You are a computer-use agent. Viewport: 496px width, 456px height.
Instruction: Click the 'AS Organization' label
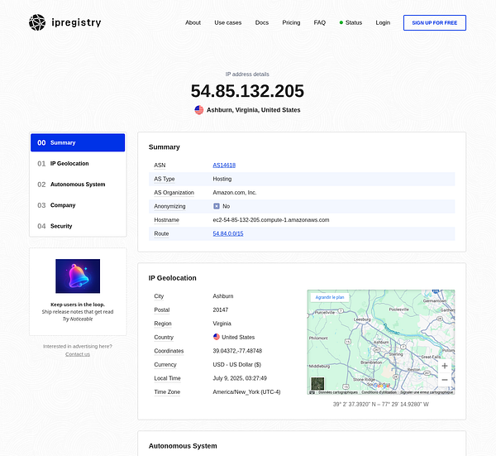click(x=174, y=193)
